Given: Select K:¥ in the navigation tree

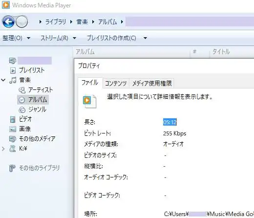Looking at the screenshot, I should point(23,149).
